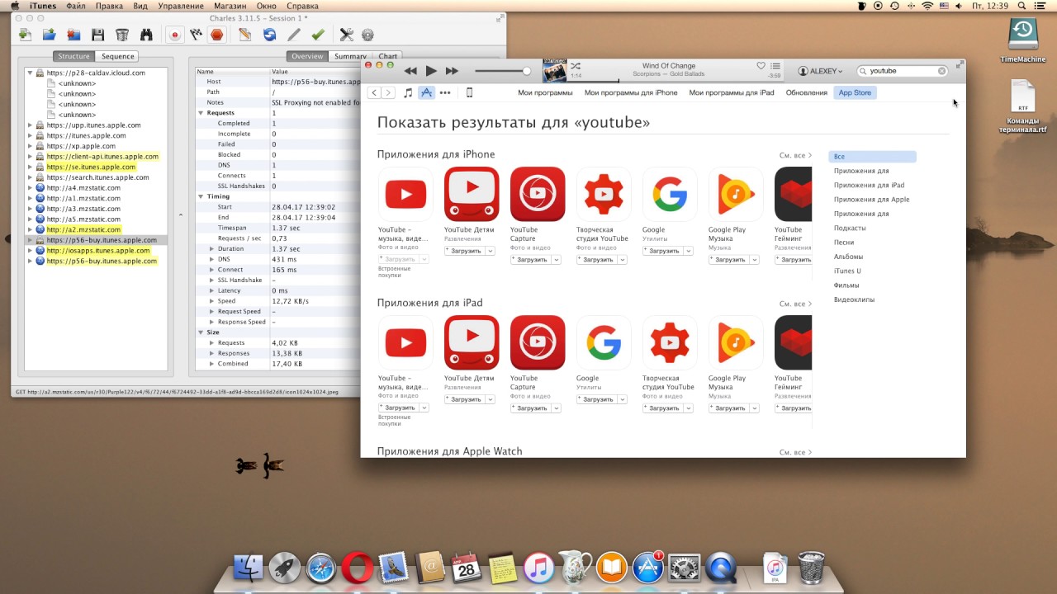1057x594 pixels.
Task: Select http://a2.mzstatic.com in Charles tree
Action: coord(83,229)
